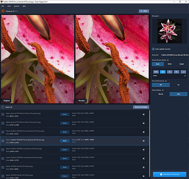Open the Account menu
This screenshot has width=189, height=179.
17,6
